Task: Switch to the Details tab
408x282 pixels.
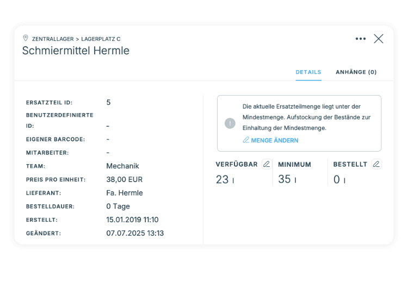Action: pos(308,72)
